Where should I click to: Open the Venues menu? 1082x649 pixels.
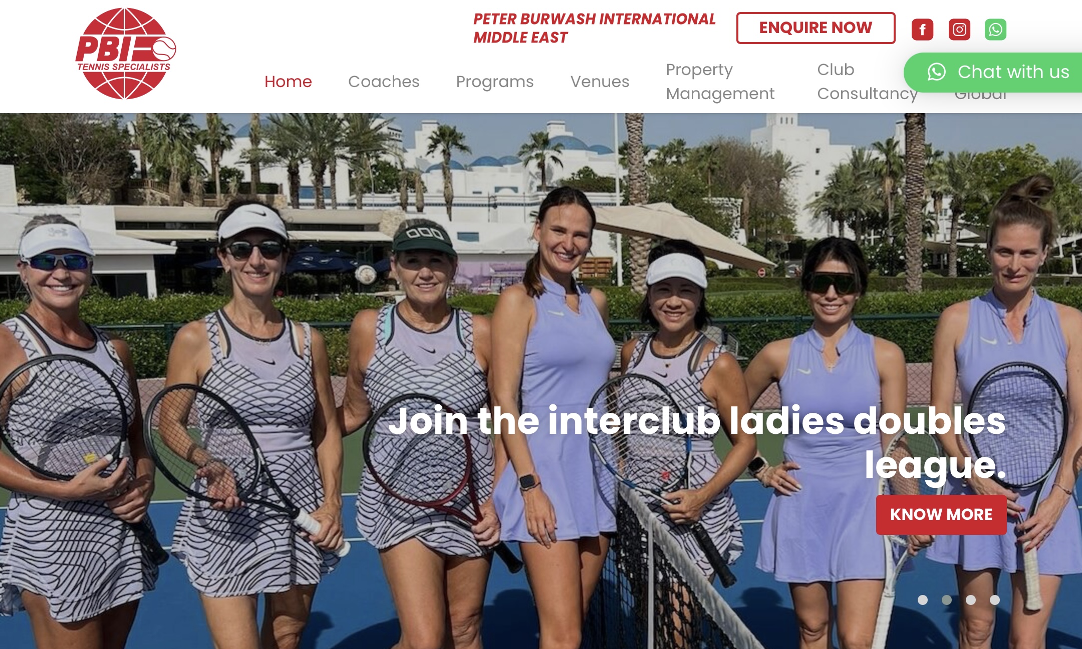600,82
